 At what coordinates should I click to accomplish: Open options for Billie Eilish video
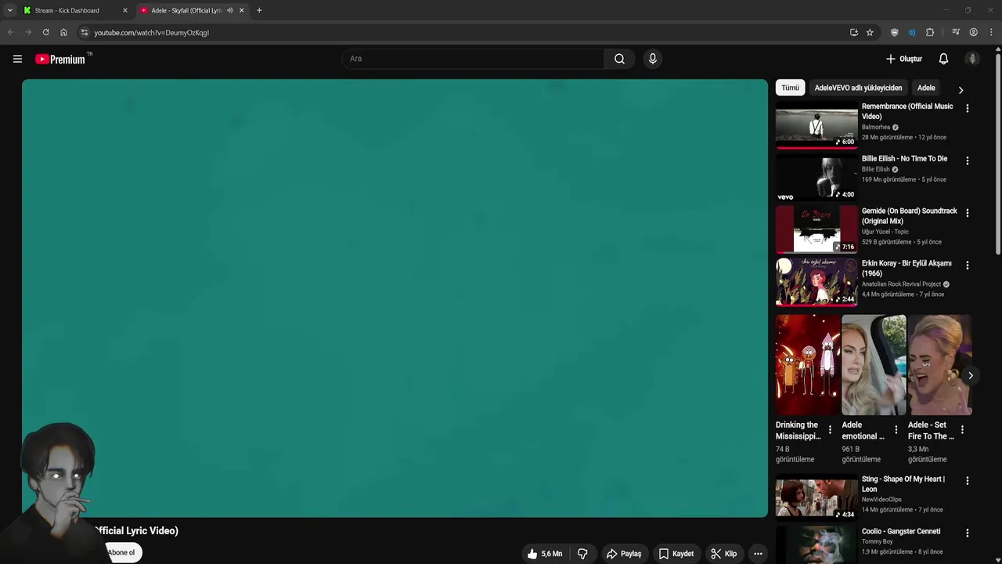click(x=967, y=161)
